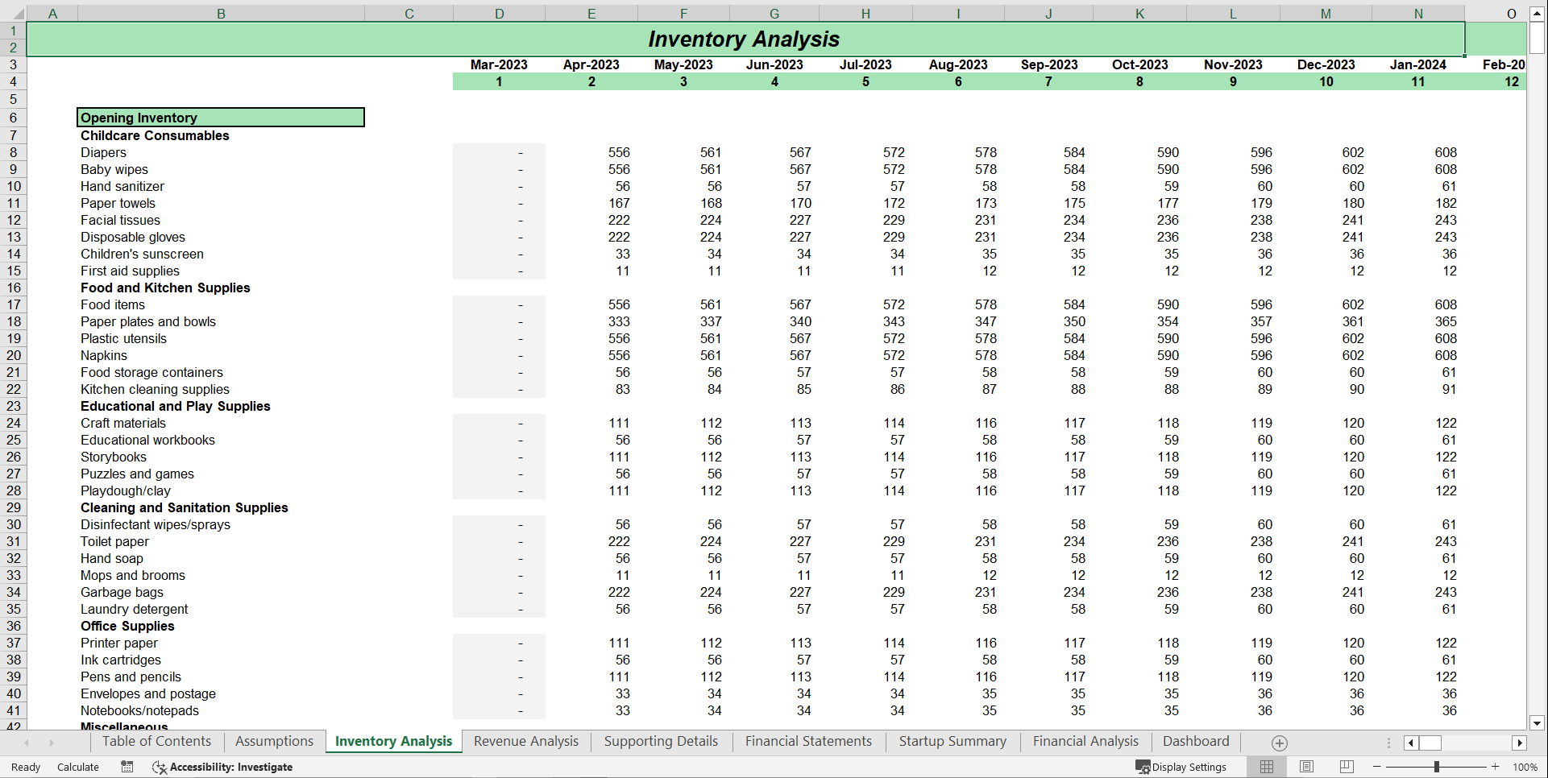Image resolution: width=1548 pixels, height=778 pixels.
Task: Select the Inventory Analysis sheet tab
Action: tap(393, 742)
